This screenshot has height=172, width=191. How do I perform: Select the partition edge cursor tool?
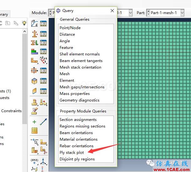click(x=34, y=142)
